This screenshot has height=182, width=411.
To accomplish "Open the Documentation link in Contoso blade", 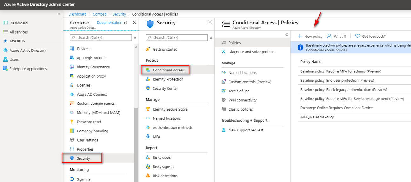I will coord(112,23).
